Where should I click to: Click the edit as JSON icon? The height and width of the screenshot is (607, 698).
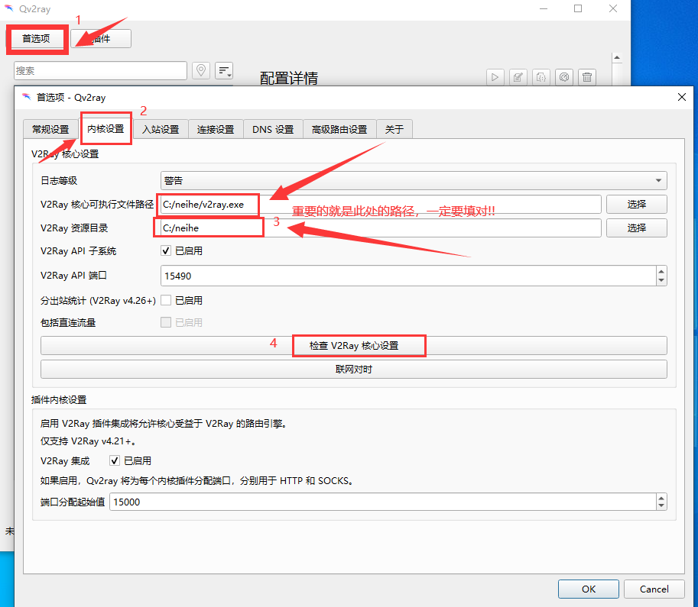click(541, 77)
